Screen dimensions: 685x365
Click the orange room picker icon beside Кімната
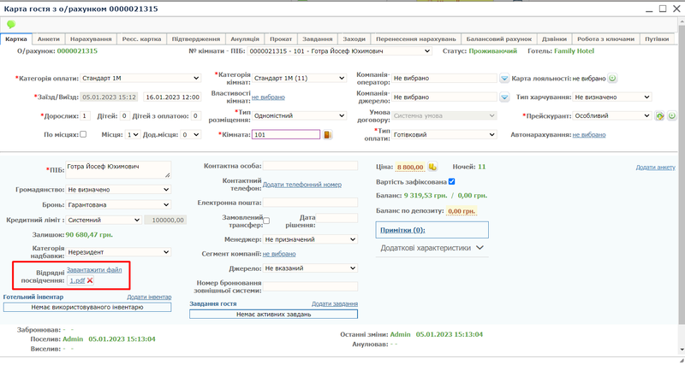click(x=328, y=135)
